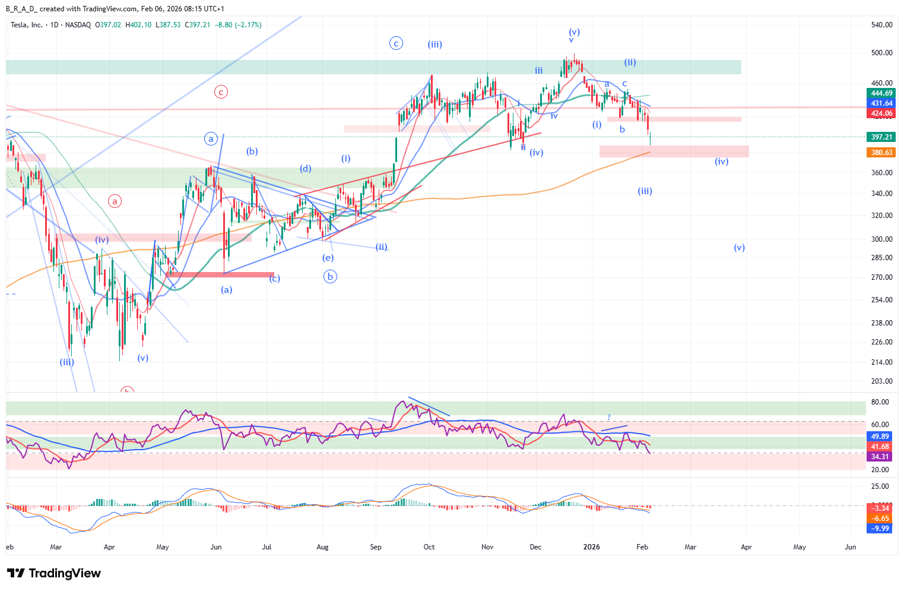The image size is (904, 591).
Task: Click the TradingView logo at bottom left
Action: pyautogui.click(x=54, y=573)
